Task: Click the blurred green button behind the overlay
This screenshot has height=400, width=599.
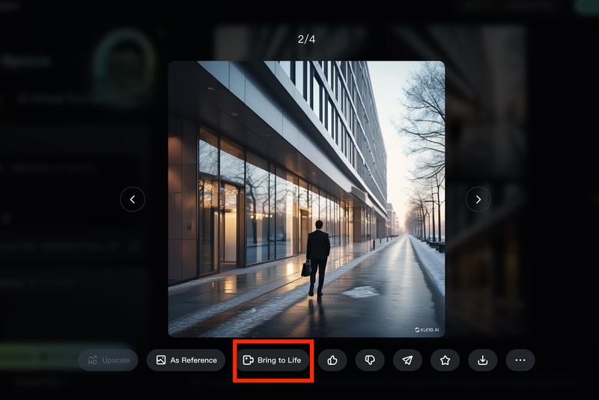Action: click(37, 355)
